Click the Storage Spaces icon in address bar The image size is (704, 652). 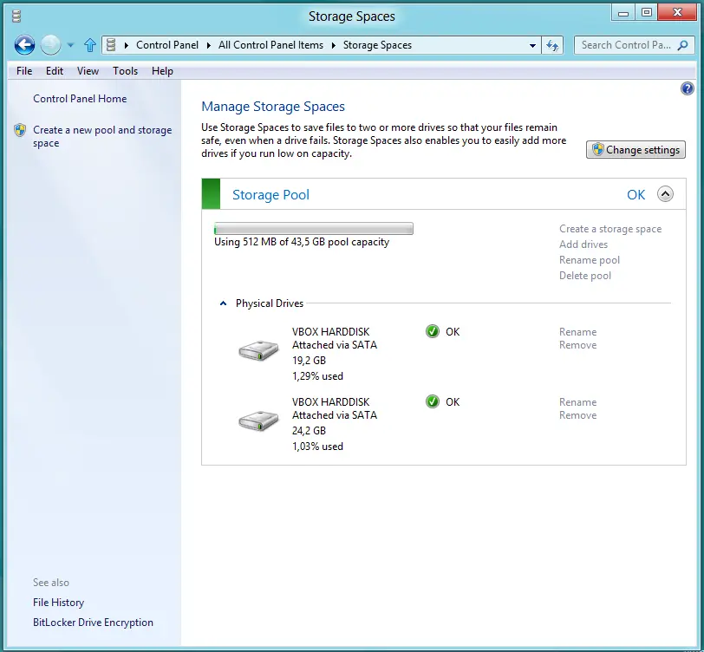pos(111,45)
